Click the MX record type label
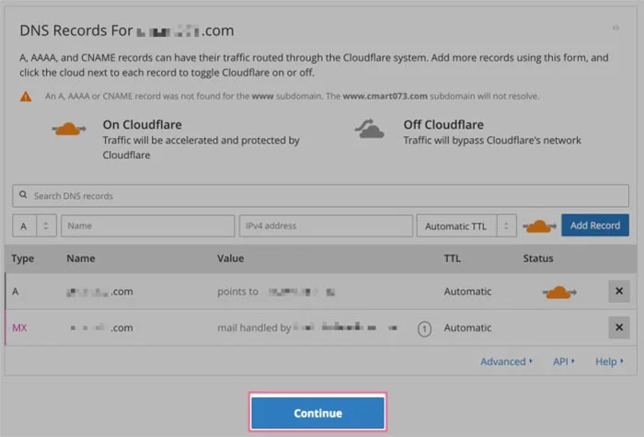The image size is (644, 437). pyautogui.click(x=19, y=328)
